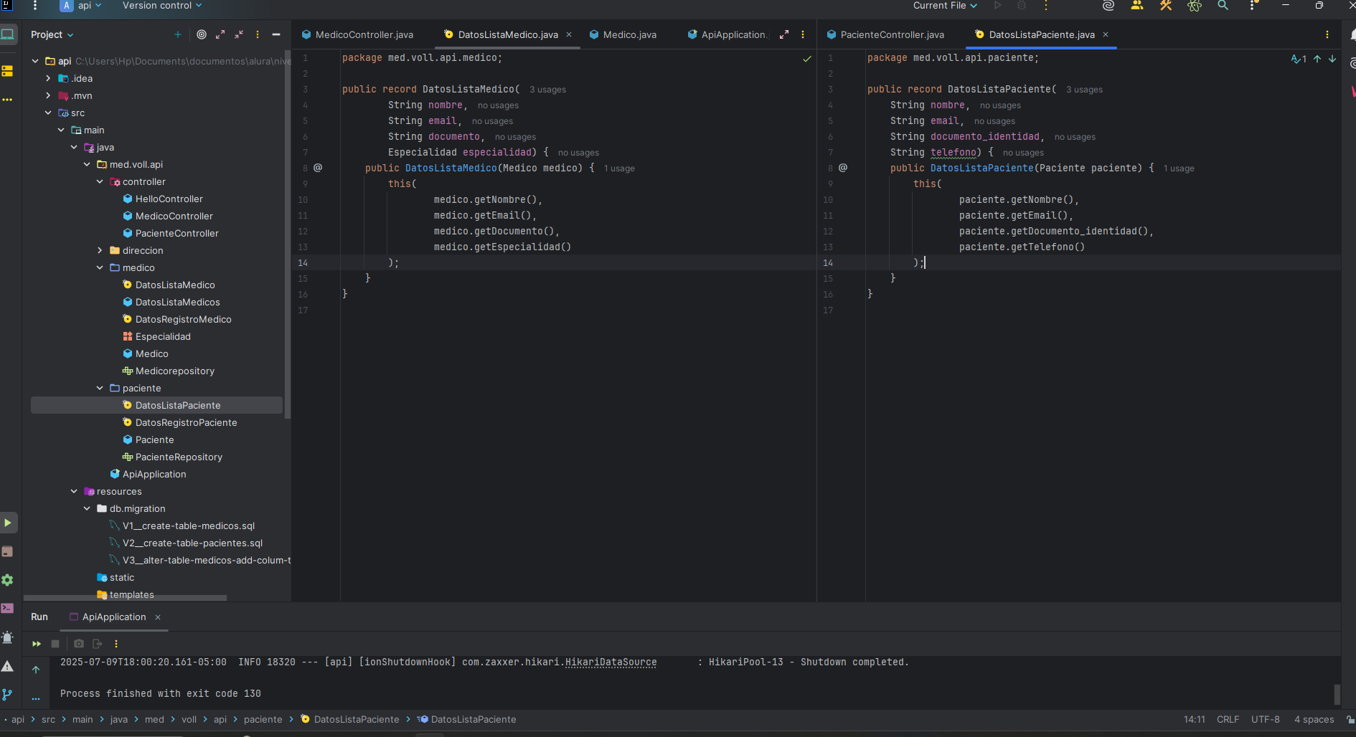Open AI Assistant spiral icon
The width and height of the screenshot is (1356, 737).
pyautogui.click(x=1108, y=6)
